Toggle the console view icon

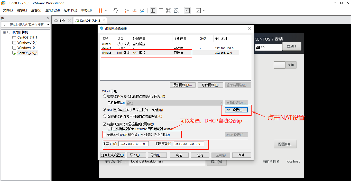pos(188,11)
